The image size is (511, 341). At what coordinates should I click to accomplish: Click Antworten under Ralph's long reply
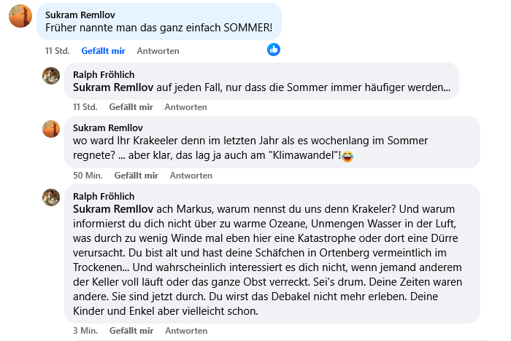185,331
